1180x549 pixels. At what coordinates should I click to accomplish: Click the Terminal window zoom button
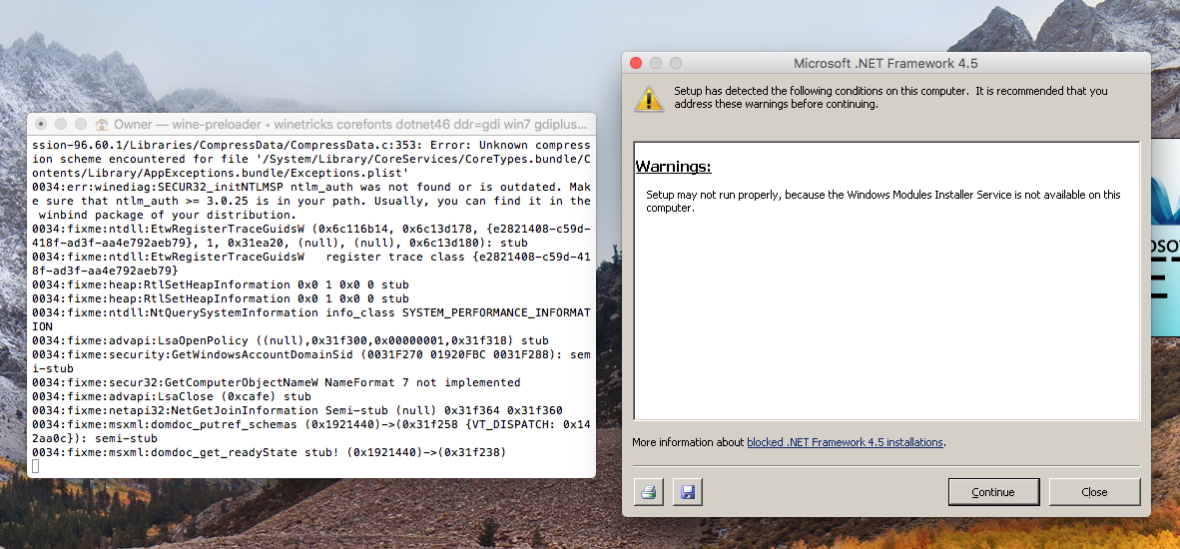80,124
